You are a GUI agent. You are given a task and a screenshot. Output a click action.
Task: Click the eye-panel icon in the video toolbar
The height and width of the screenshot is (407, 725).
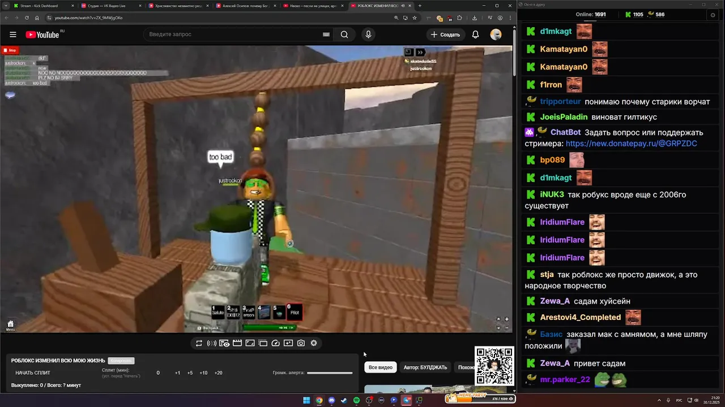coord(224,343)
